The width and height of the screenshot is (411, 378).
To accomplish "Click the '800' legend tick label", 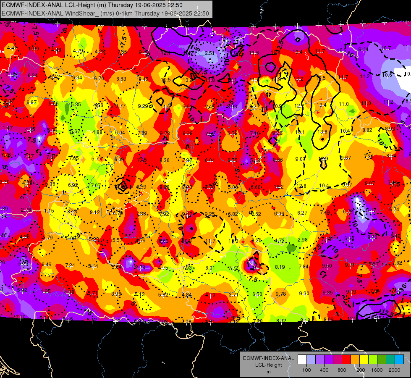I will (342, 370).
